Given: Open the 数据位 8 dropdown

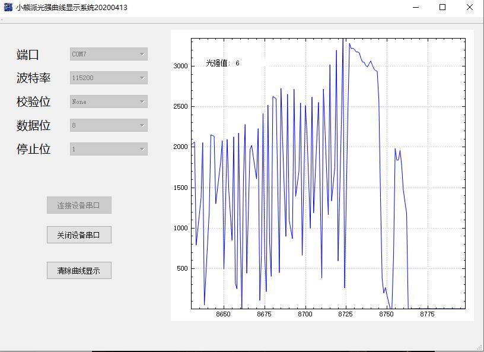Looking at the screenshot, I should tap(109, 125).
